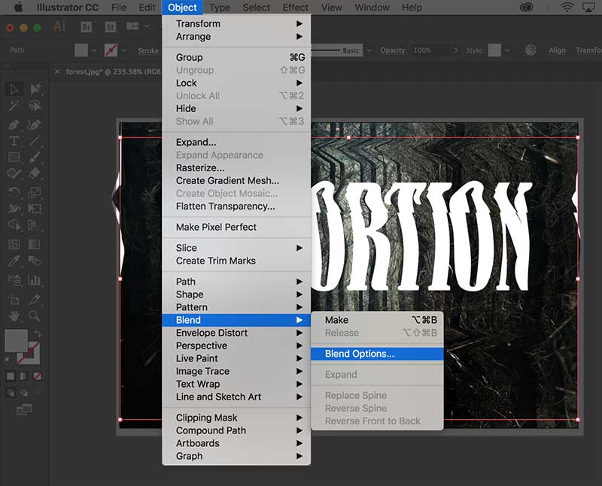Expand the Transform submenu
This screenshot has width=602, height=486.
tap(236, 24)
